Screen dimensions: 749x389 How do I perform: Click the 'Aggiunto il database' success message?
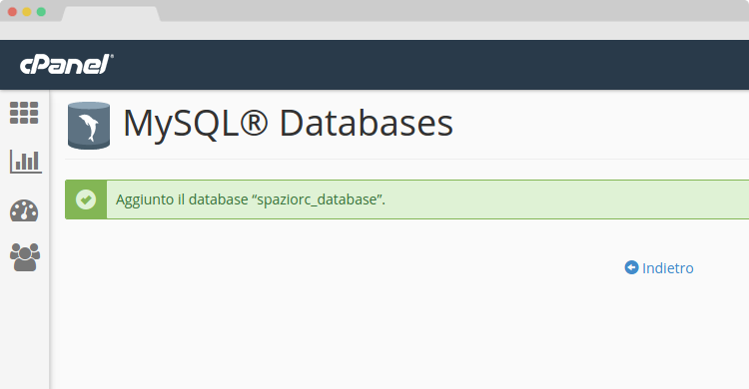click(251, 199)
